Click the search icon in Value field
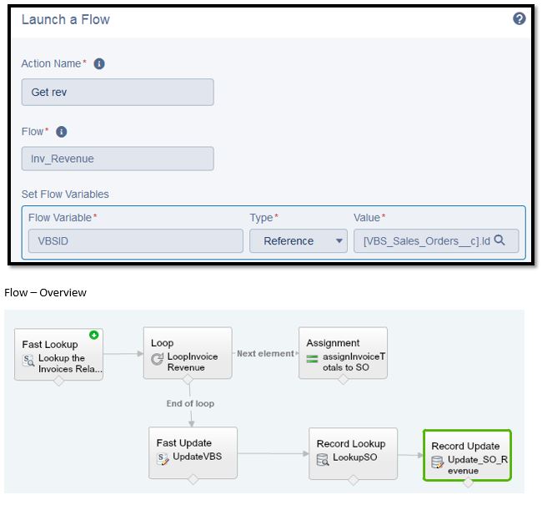The height and width of the screenshot is (510, 542). pyautogui.click(x=499, y=240)
